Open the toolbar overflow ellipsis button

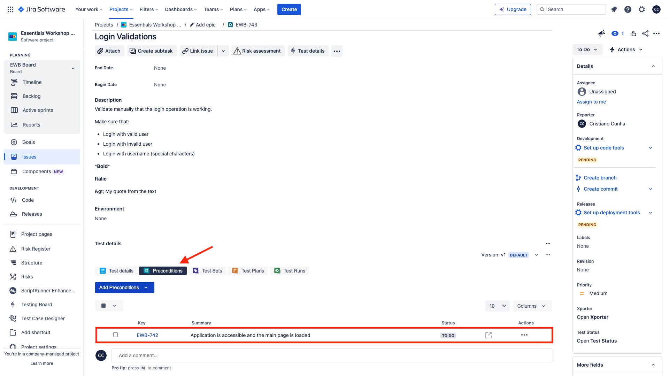click(x=337, y=51)
